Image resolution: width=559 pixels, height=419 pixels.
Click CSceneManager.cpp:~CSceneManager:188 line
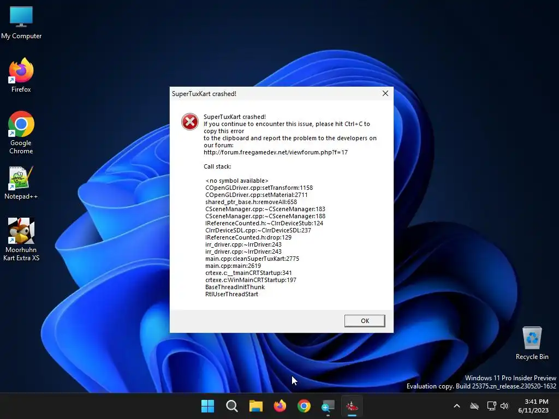pos(265,216)
